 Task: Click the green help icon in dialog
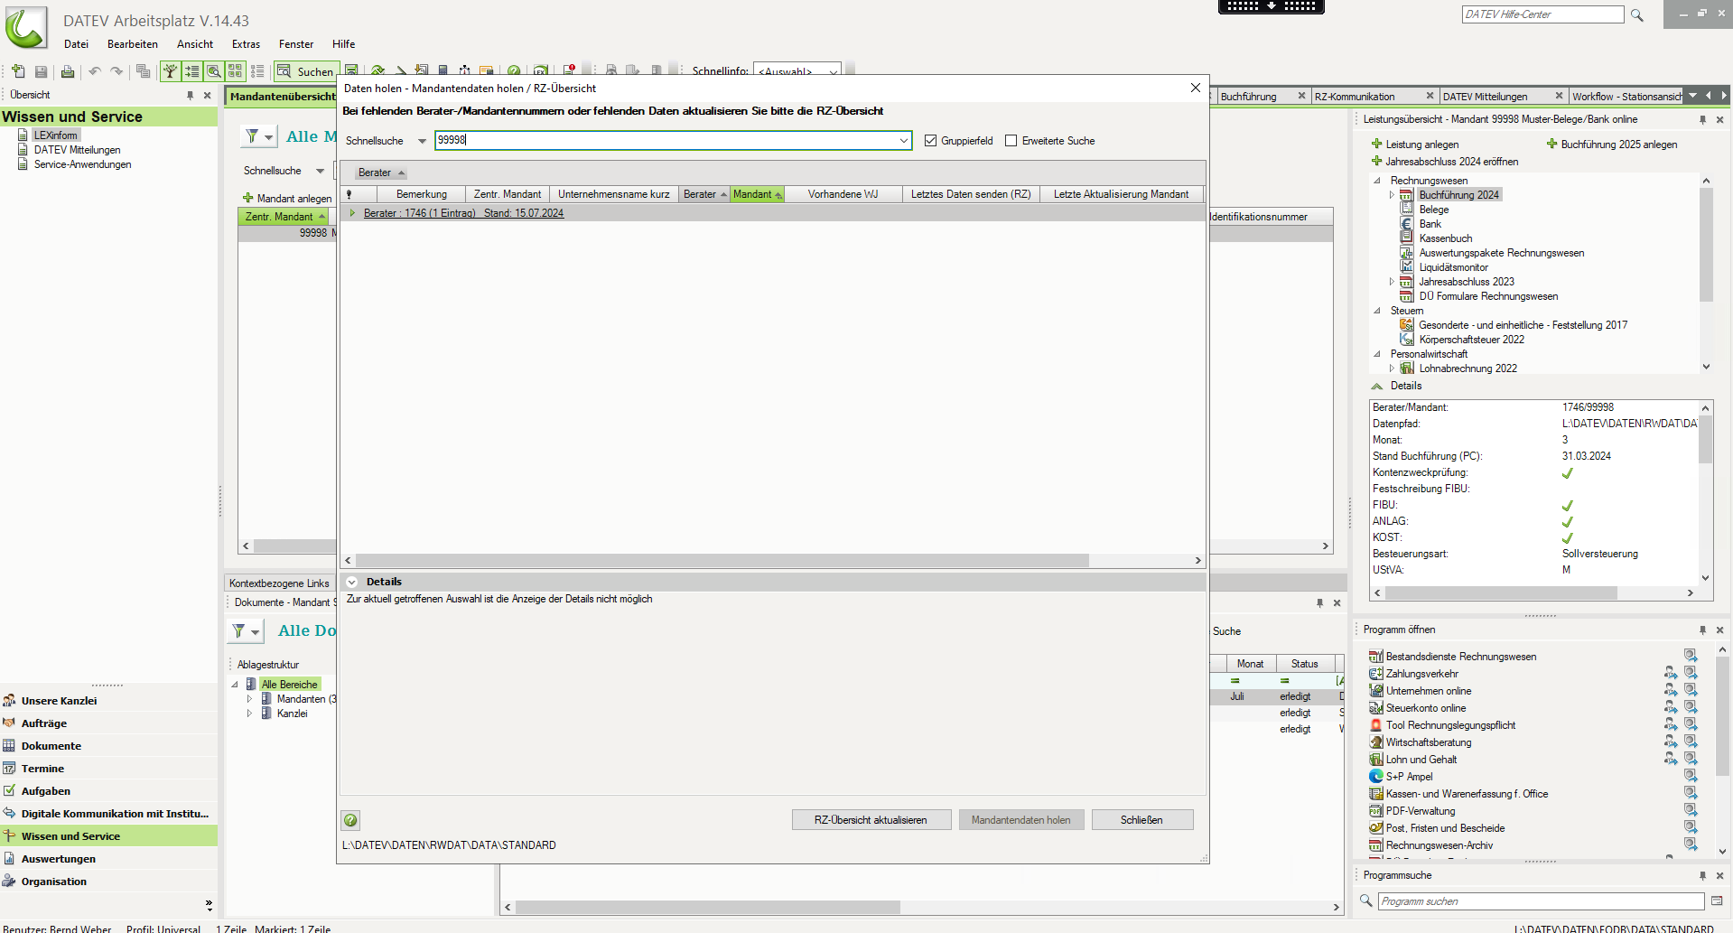350,820
